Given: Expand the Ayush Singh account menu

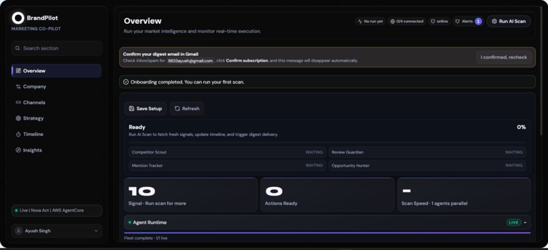Looking at the screenshot, I should click(x=57, y=231).
